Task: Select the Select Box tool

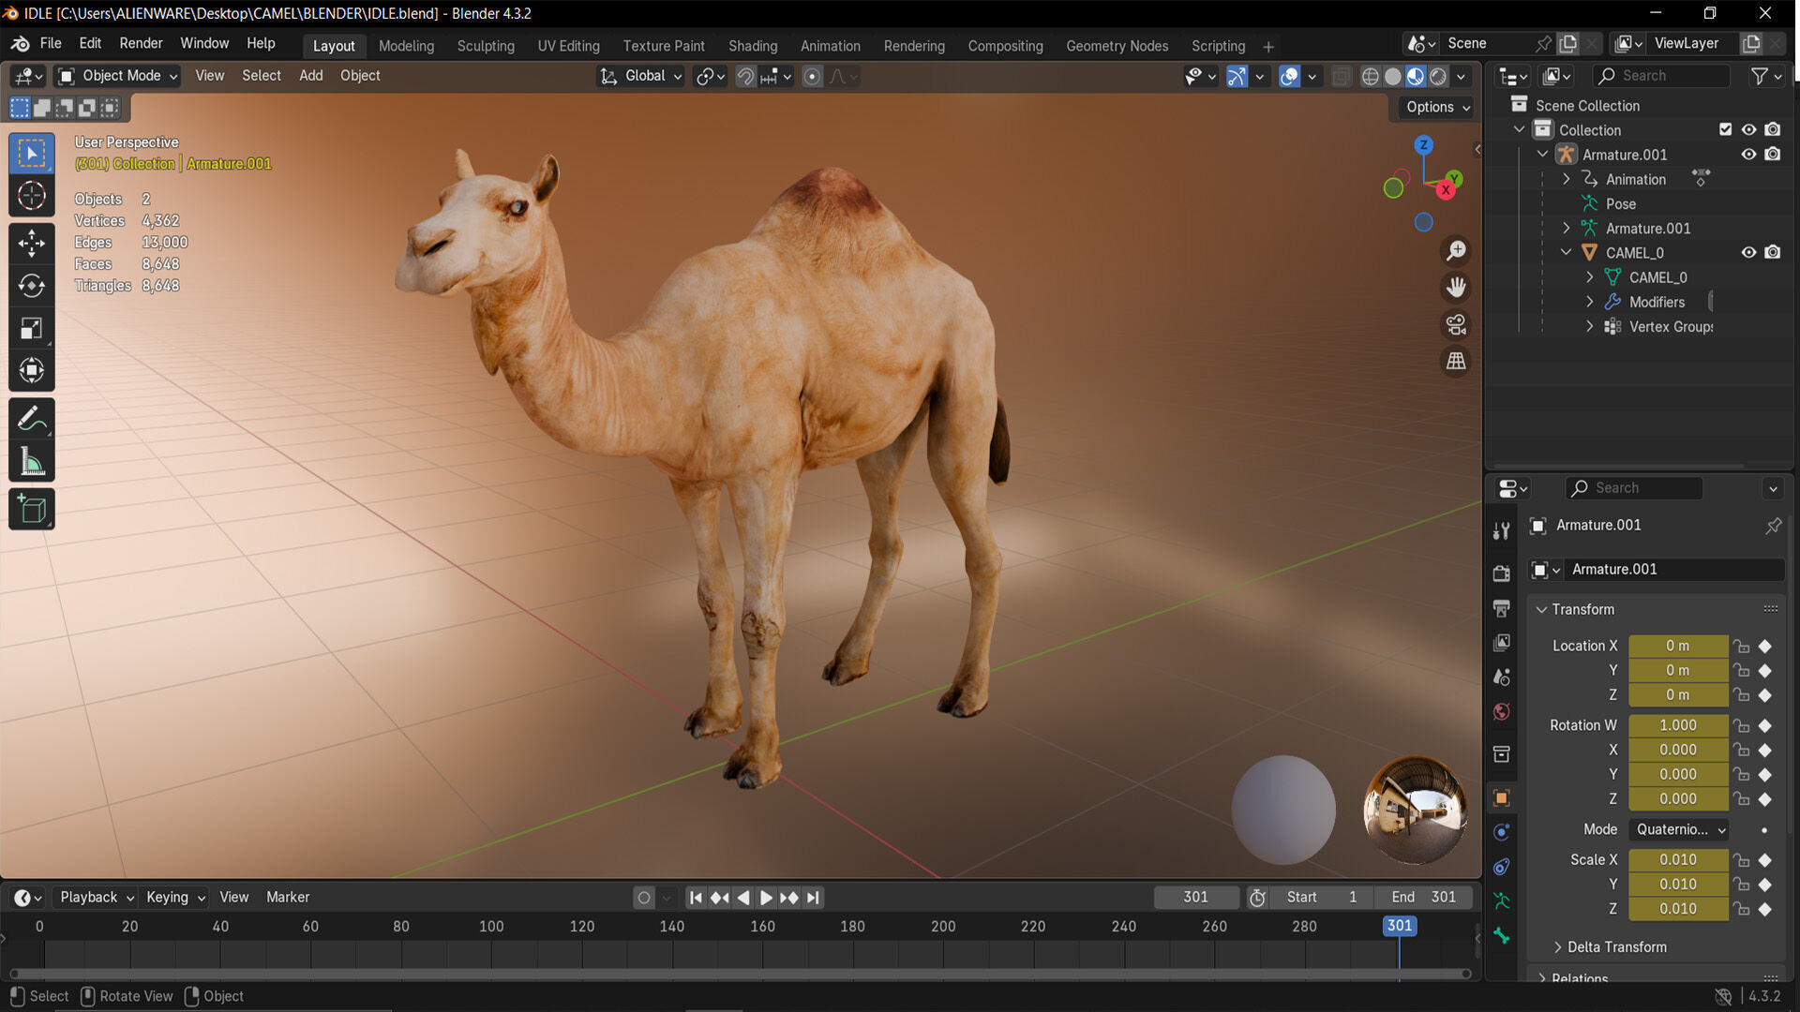Action: point(32,153)
